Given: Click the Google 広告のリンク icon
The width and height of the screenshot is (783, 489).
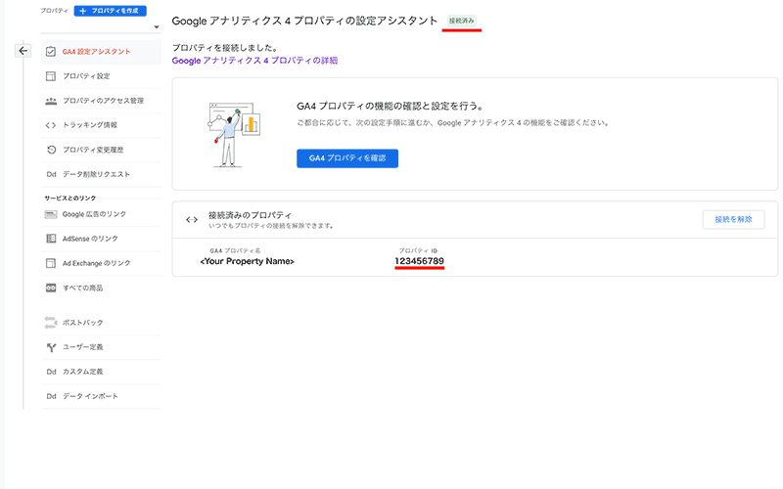Looking at the screenshot, I should (51, 214).
